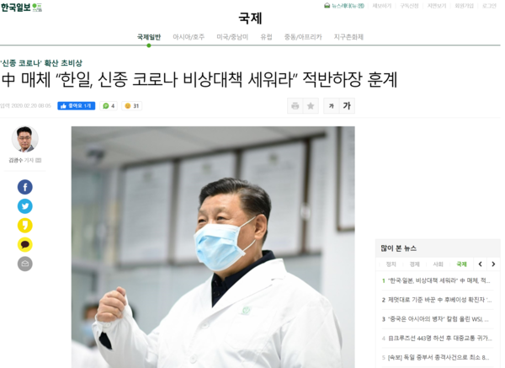This screenshot has height=368, width=505.
Task: Click the Hankook Ilbo logo
Action: click(x=21, y=7)
